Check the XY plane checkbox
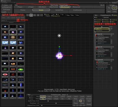 (x=52, y=15)
